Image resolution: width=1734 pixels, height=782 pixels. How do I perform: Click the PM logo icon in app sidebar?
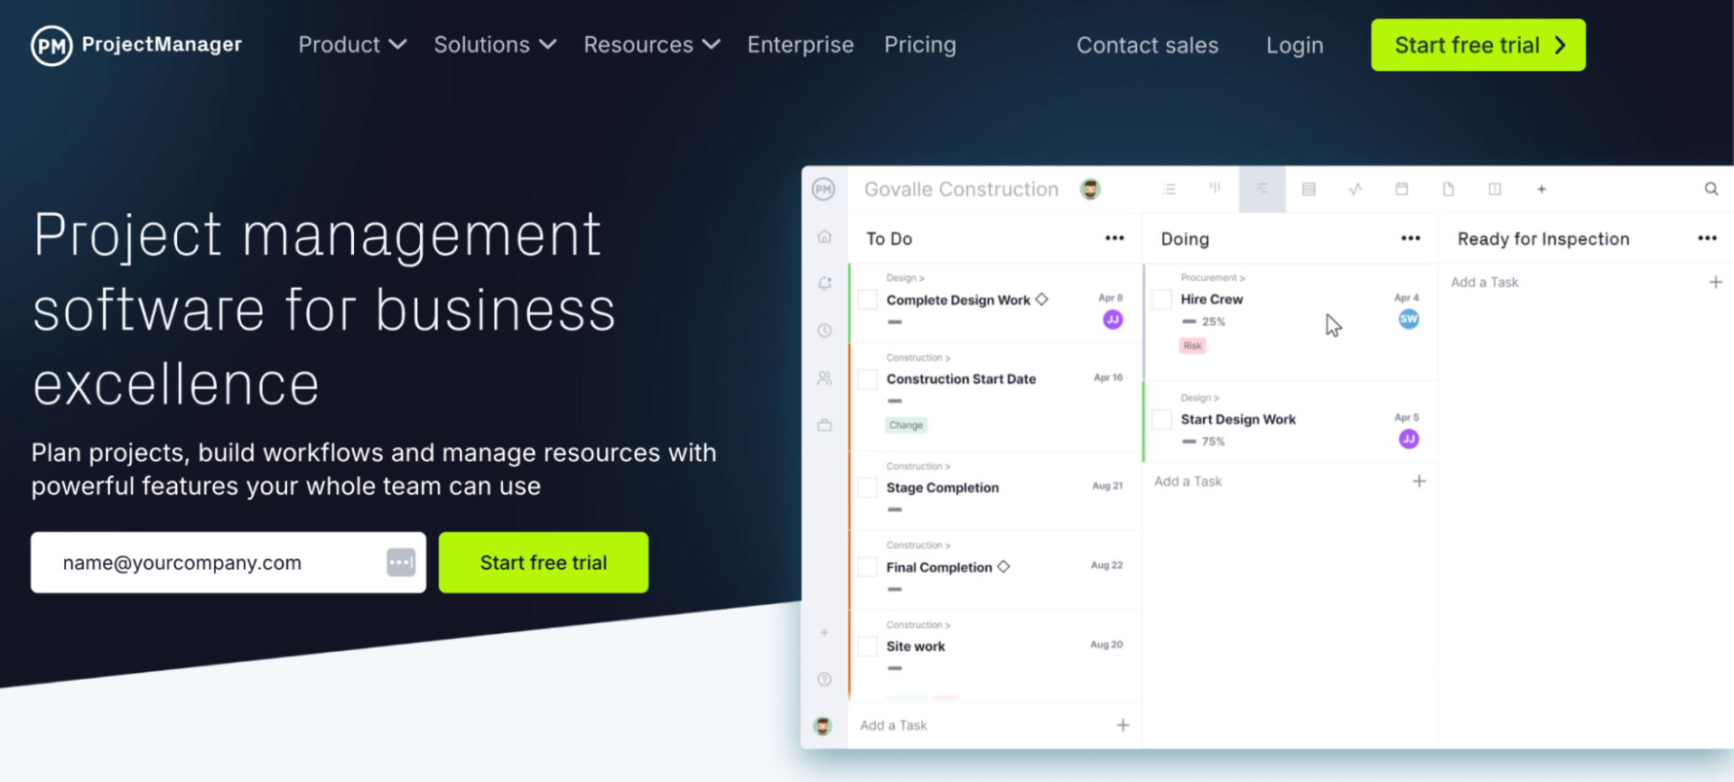point(824,190)
